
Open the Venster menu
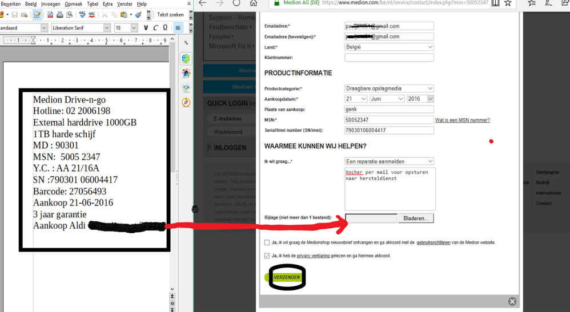[x=125, y=3]
